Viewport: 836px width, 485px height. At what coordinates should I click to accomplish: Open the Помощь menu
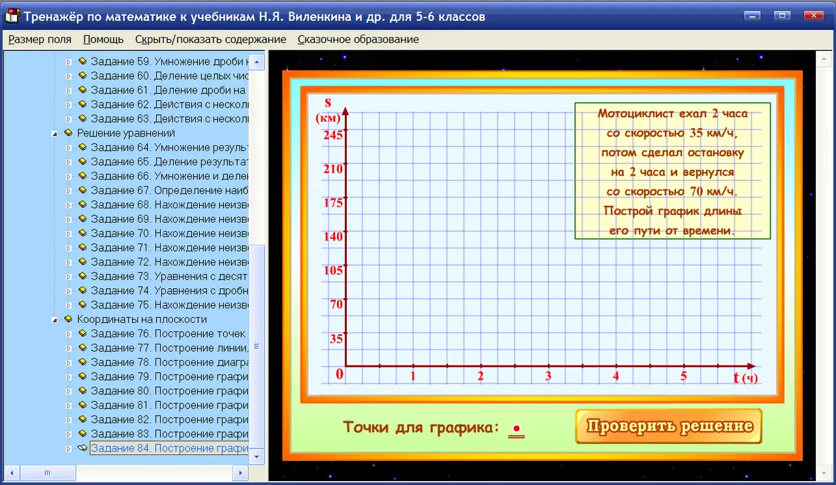click(103, 39)
